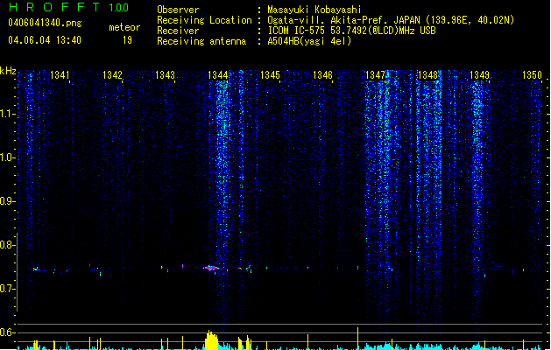The height and width of the screenshot is (350, 551).
Task: Click the meteor count value 19
Action: click(127, 40)
